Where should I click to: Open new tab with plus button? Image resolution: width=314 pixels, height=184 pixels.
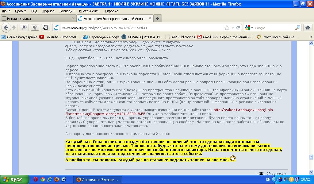(x=158, y=18)
